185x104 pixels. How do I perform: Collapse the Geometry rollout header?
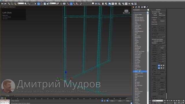(158, 10)
